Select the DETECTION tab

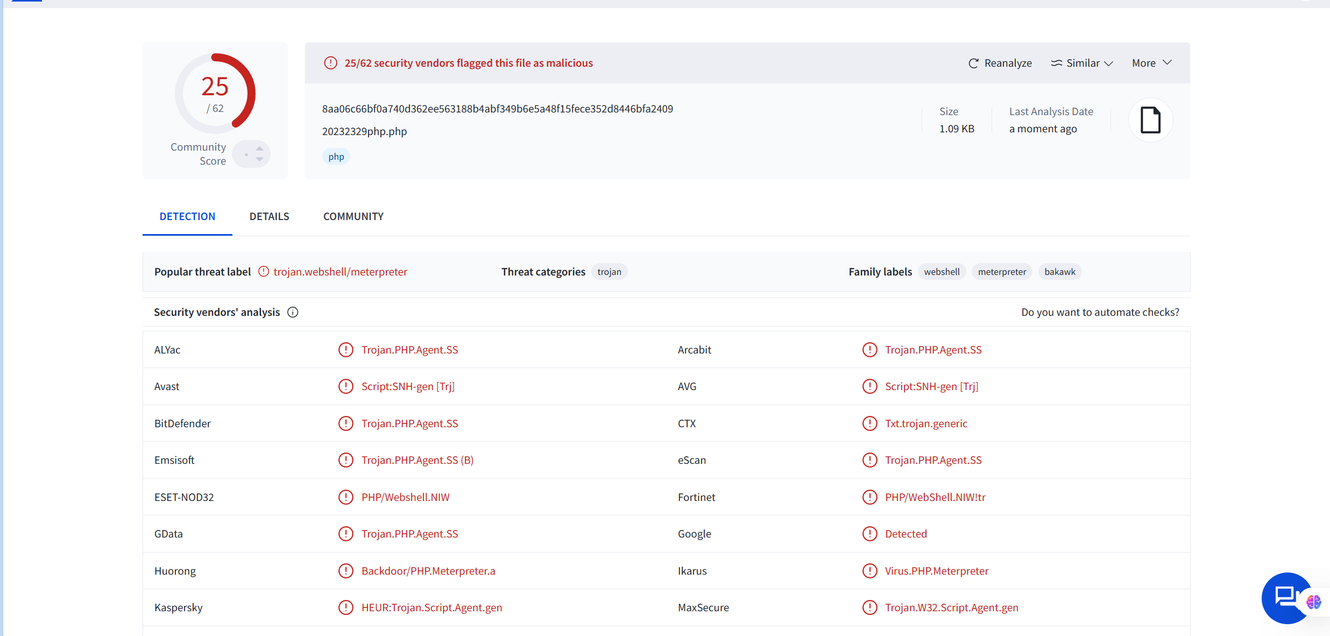187,217
